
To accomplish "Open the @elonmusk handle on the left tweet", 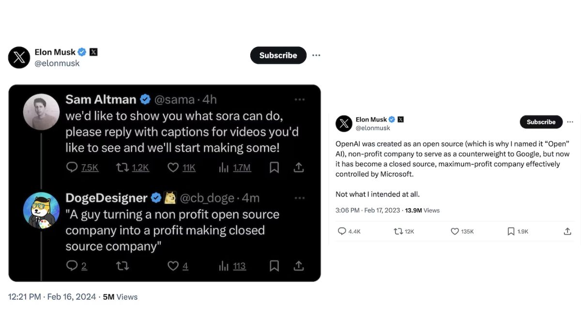I will [57, 63].
